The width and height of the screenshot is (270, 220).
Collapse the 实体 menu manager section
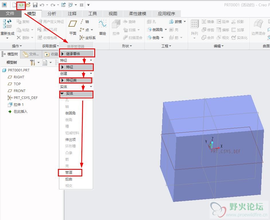coord(77,94)
